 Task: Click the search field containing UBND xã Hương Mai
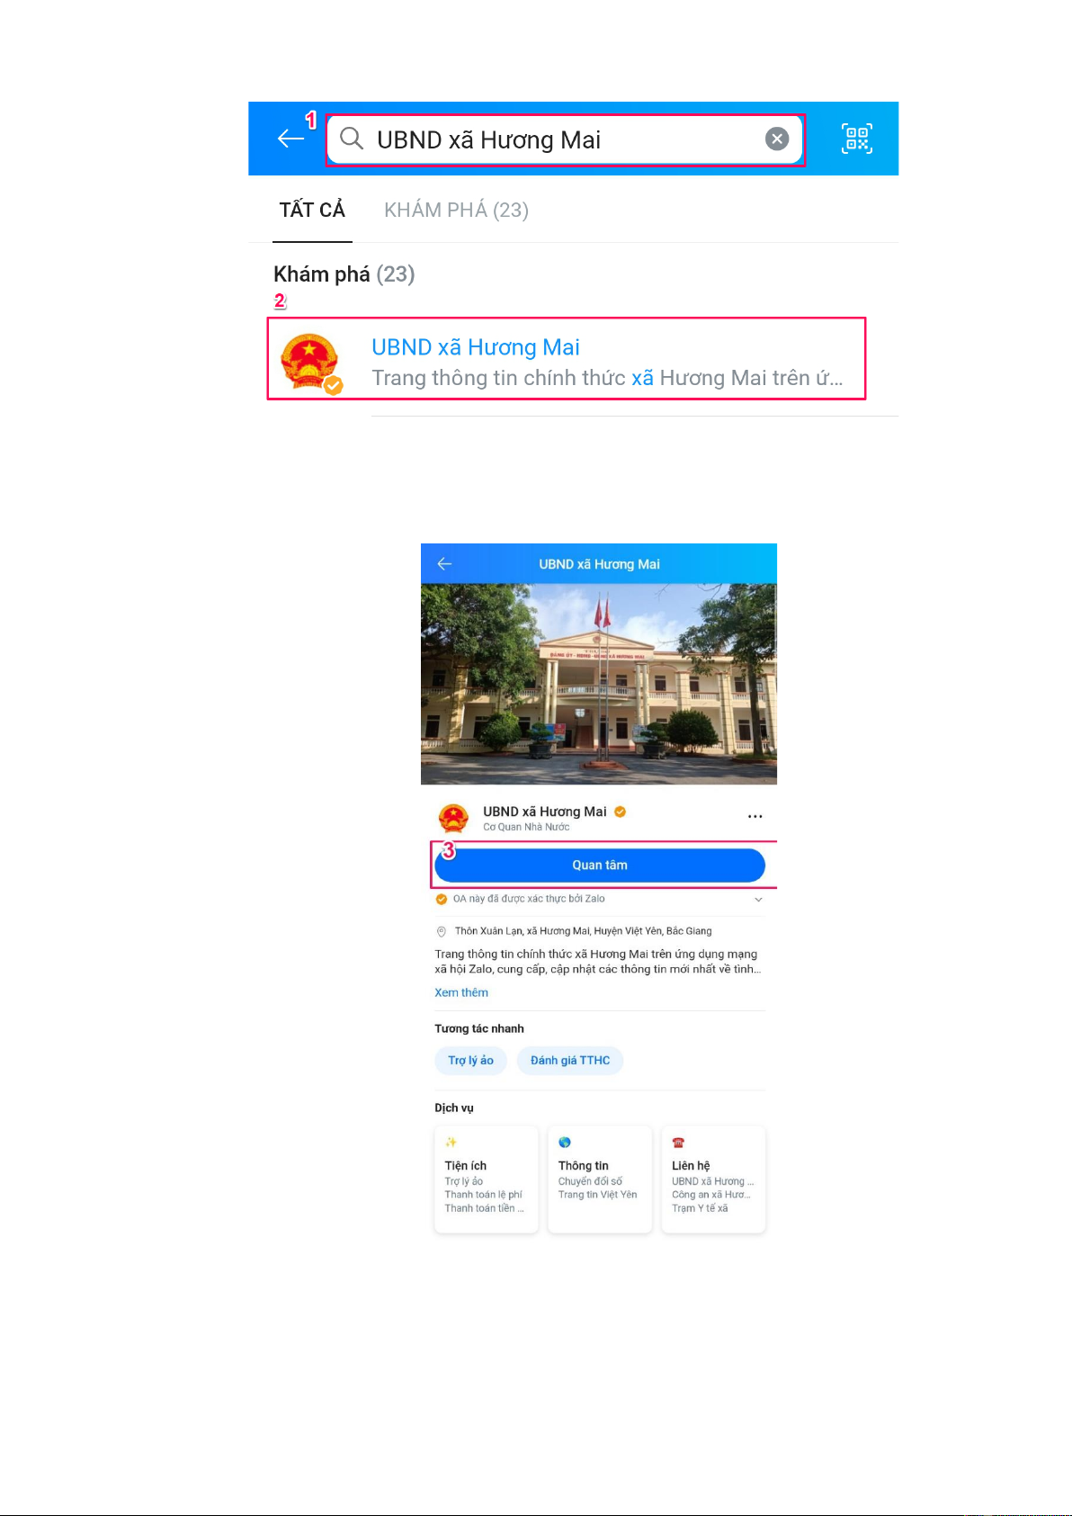click(x=565, y=139)
